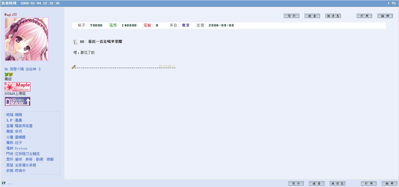Viewport: 399px width, 187px height.
Task: Click the bottom 编辑 edit button
Action: click(389, 184)
